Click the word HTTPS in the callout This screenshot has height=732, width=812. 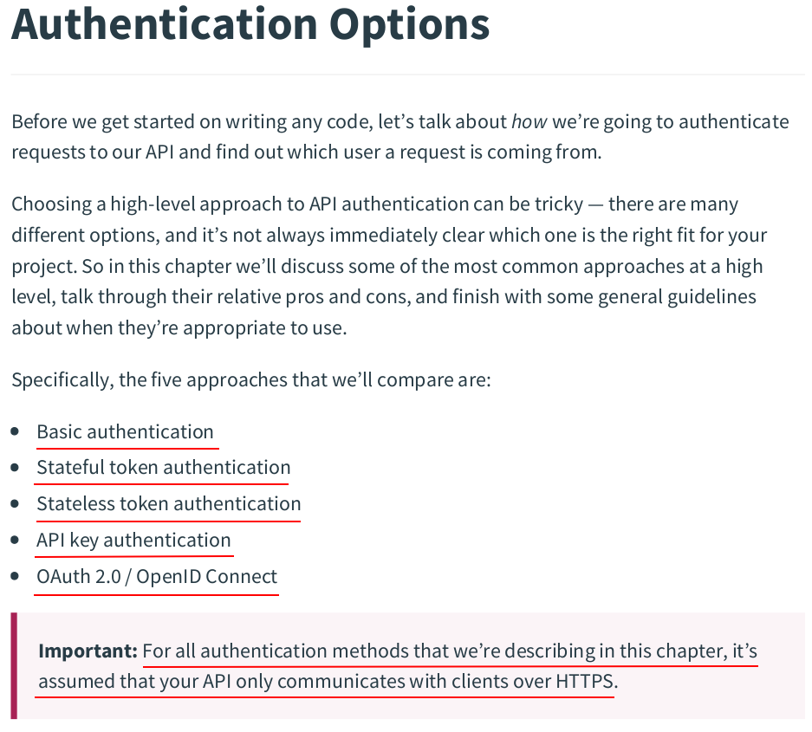click(x=585, y=681)
